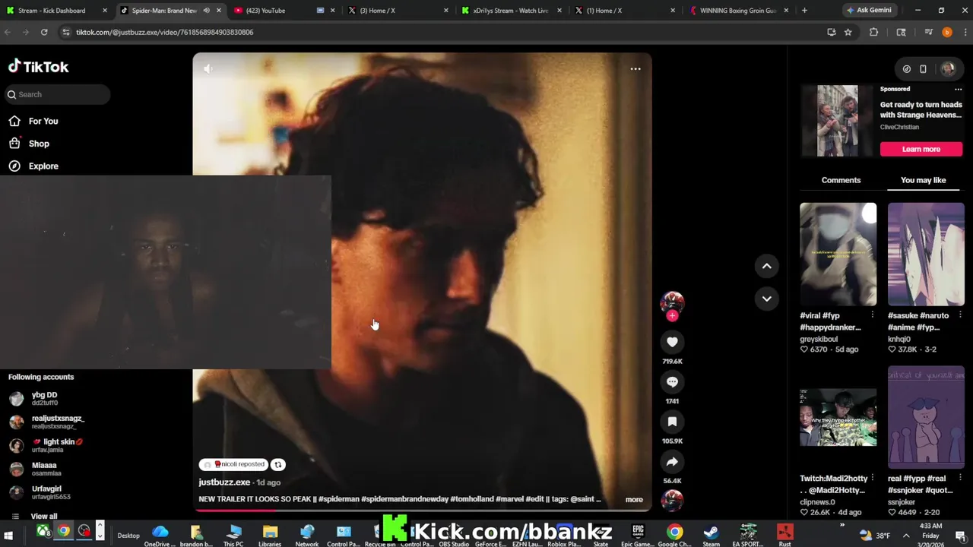Open the Twitch:Madi2hotty recommended video thumbnail
The image size is (973, 547).
tap(838, 418)
